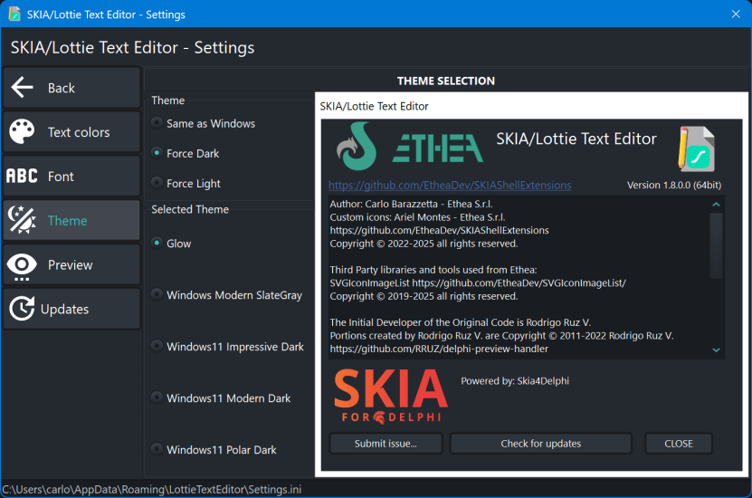Close the Settings window
Screen dimensions: 752x498
click(x=736, y=14)
